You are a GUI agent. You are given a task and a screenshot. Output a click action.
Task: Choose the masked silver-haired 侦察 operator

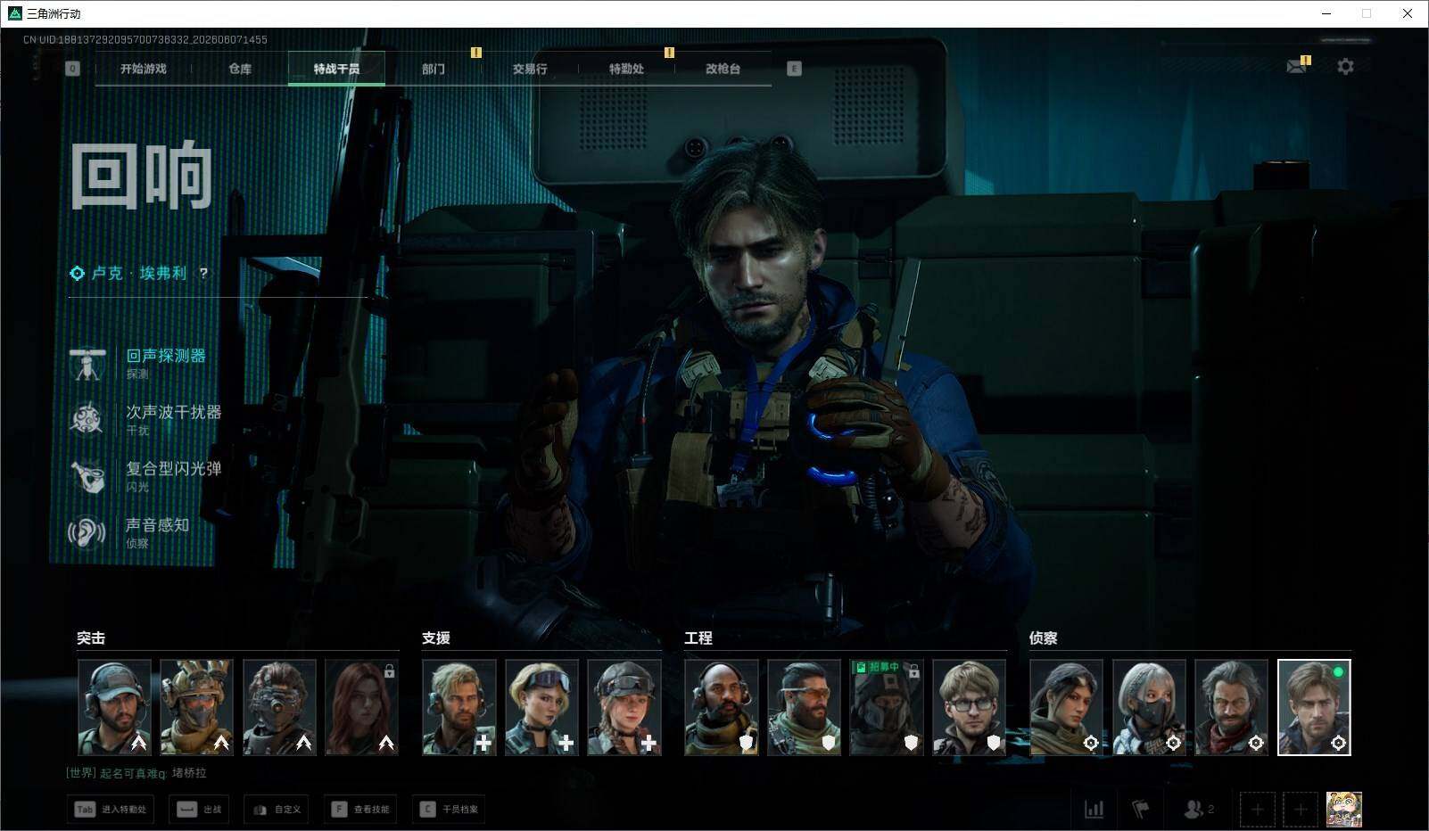1149,707
